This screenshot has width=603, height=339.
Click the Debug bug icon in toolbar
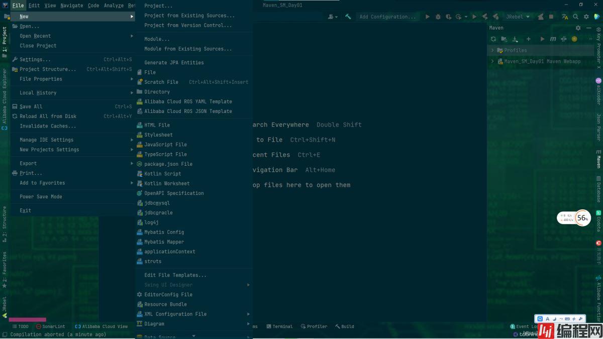(x=438, y=17)
